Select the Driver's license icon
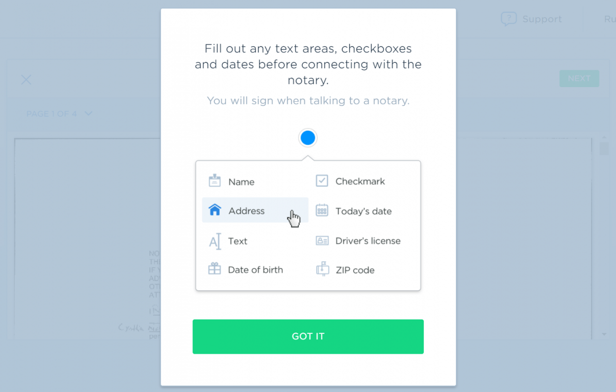This screenshot has height=392, width=616. coord(322,241)
